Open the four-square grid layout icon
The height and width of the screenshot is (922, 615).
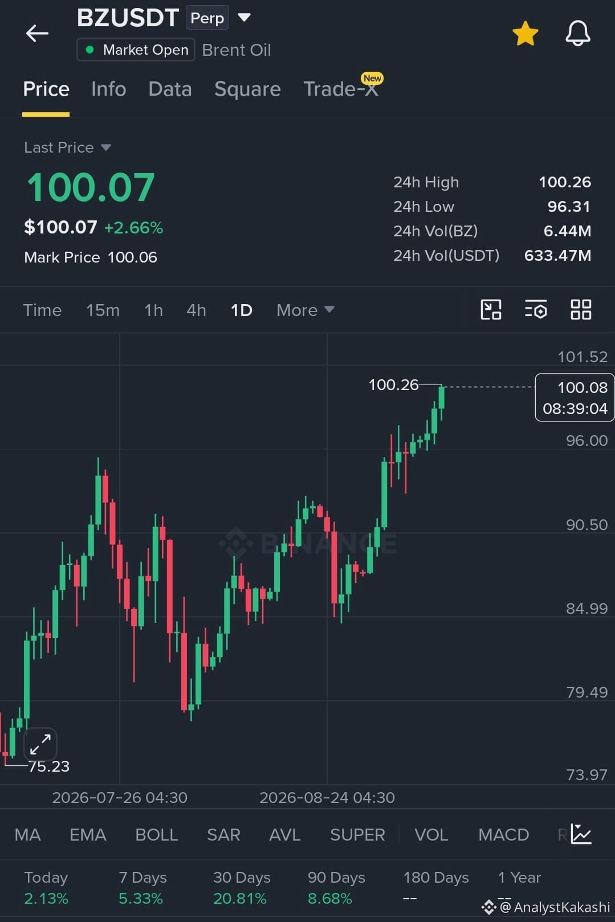pyautogui.click(x=581, y=310)
